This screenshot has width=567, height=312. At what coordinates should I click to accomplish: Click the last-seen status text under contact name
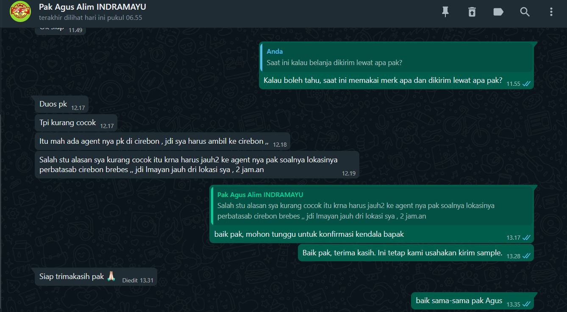[x=90, y=18]
